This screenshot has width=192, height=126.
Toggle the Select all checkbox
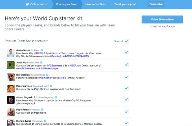(126, 41)
